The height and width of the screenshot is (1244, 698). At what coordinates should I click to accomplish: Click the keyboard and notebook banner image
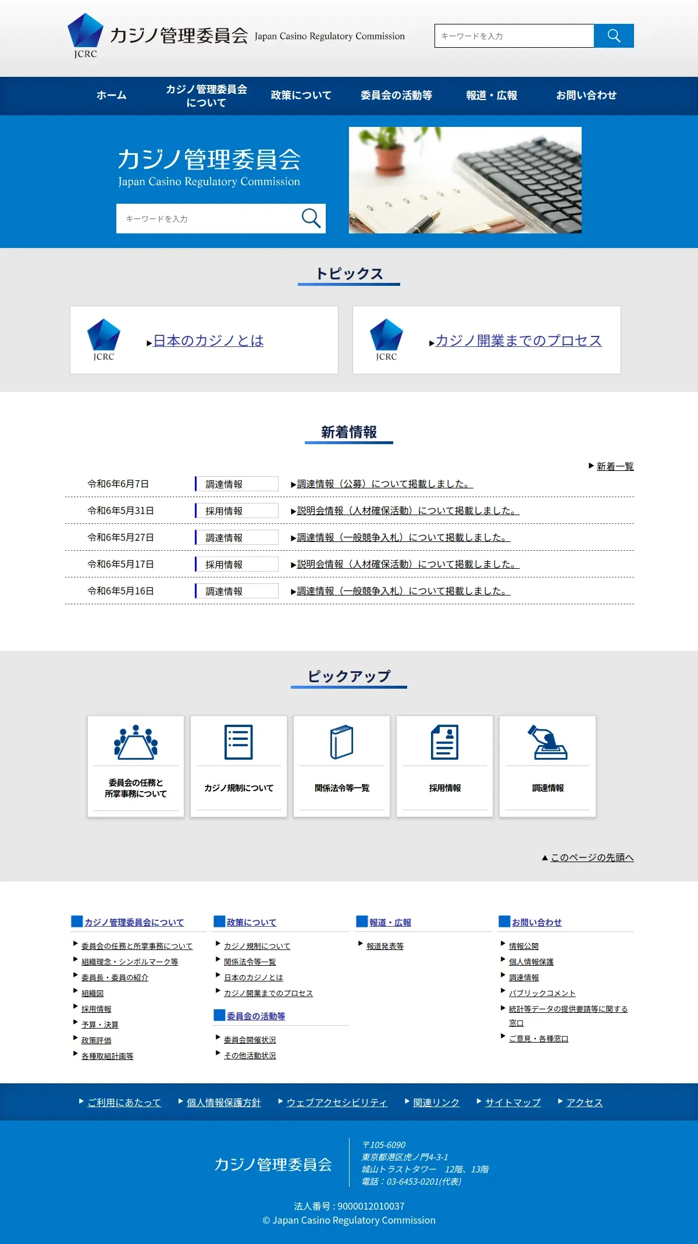465,180
